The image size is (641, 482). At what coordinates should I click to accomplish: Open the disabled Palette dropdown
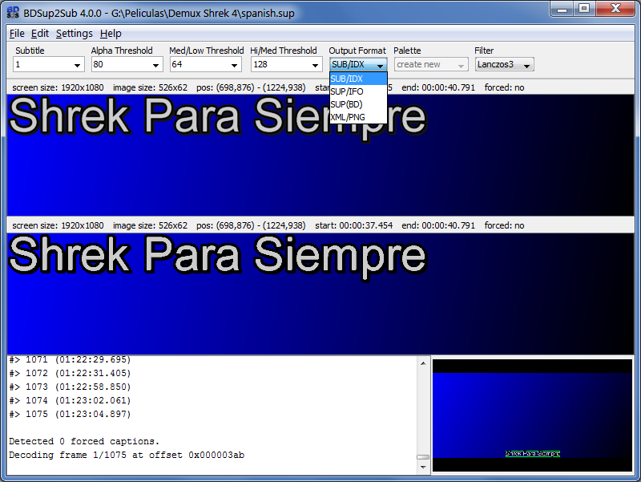tap(431, 65)
